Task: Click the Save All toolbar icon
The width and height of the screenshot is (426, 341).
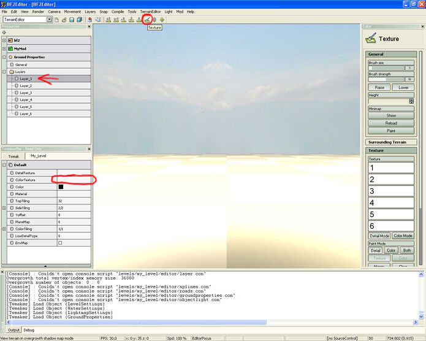Action: pos(79,20)
